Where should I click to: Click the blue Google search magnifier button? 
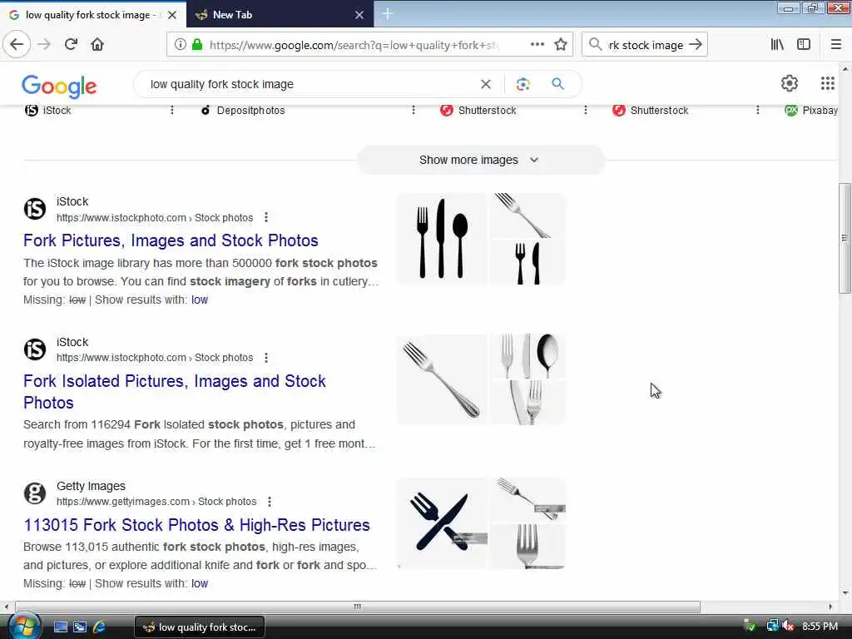(x=557, y=84)
